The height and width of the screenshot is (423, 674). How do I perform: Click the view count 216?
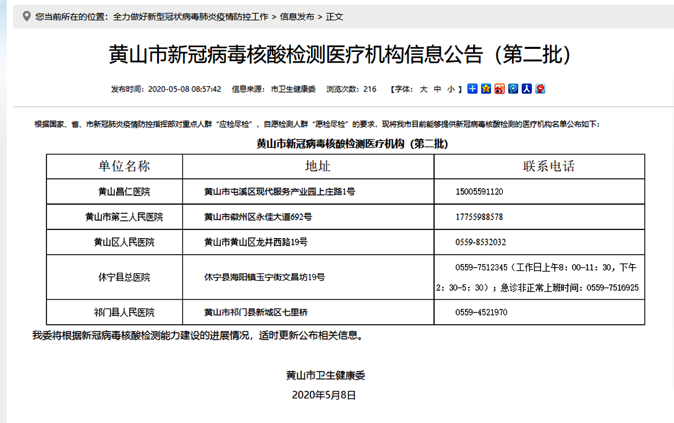click(x=370, y=89)
